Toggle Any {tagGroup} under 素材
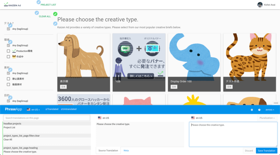280x155 pixels. coord(8,73)
